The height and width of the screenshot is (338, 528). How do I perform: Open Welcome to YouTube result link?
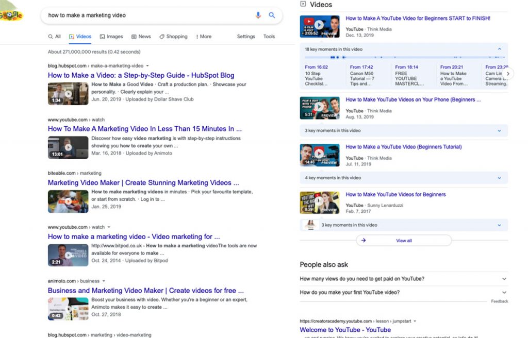pos(345,330)
